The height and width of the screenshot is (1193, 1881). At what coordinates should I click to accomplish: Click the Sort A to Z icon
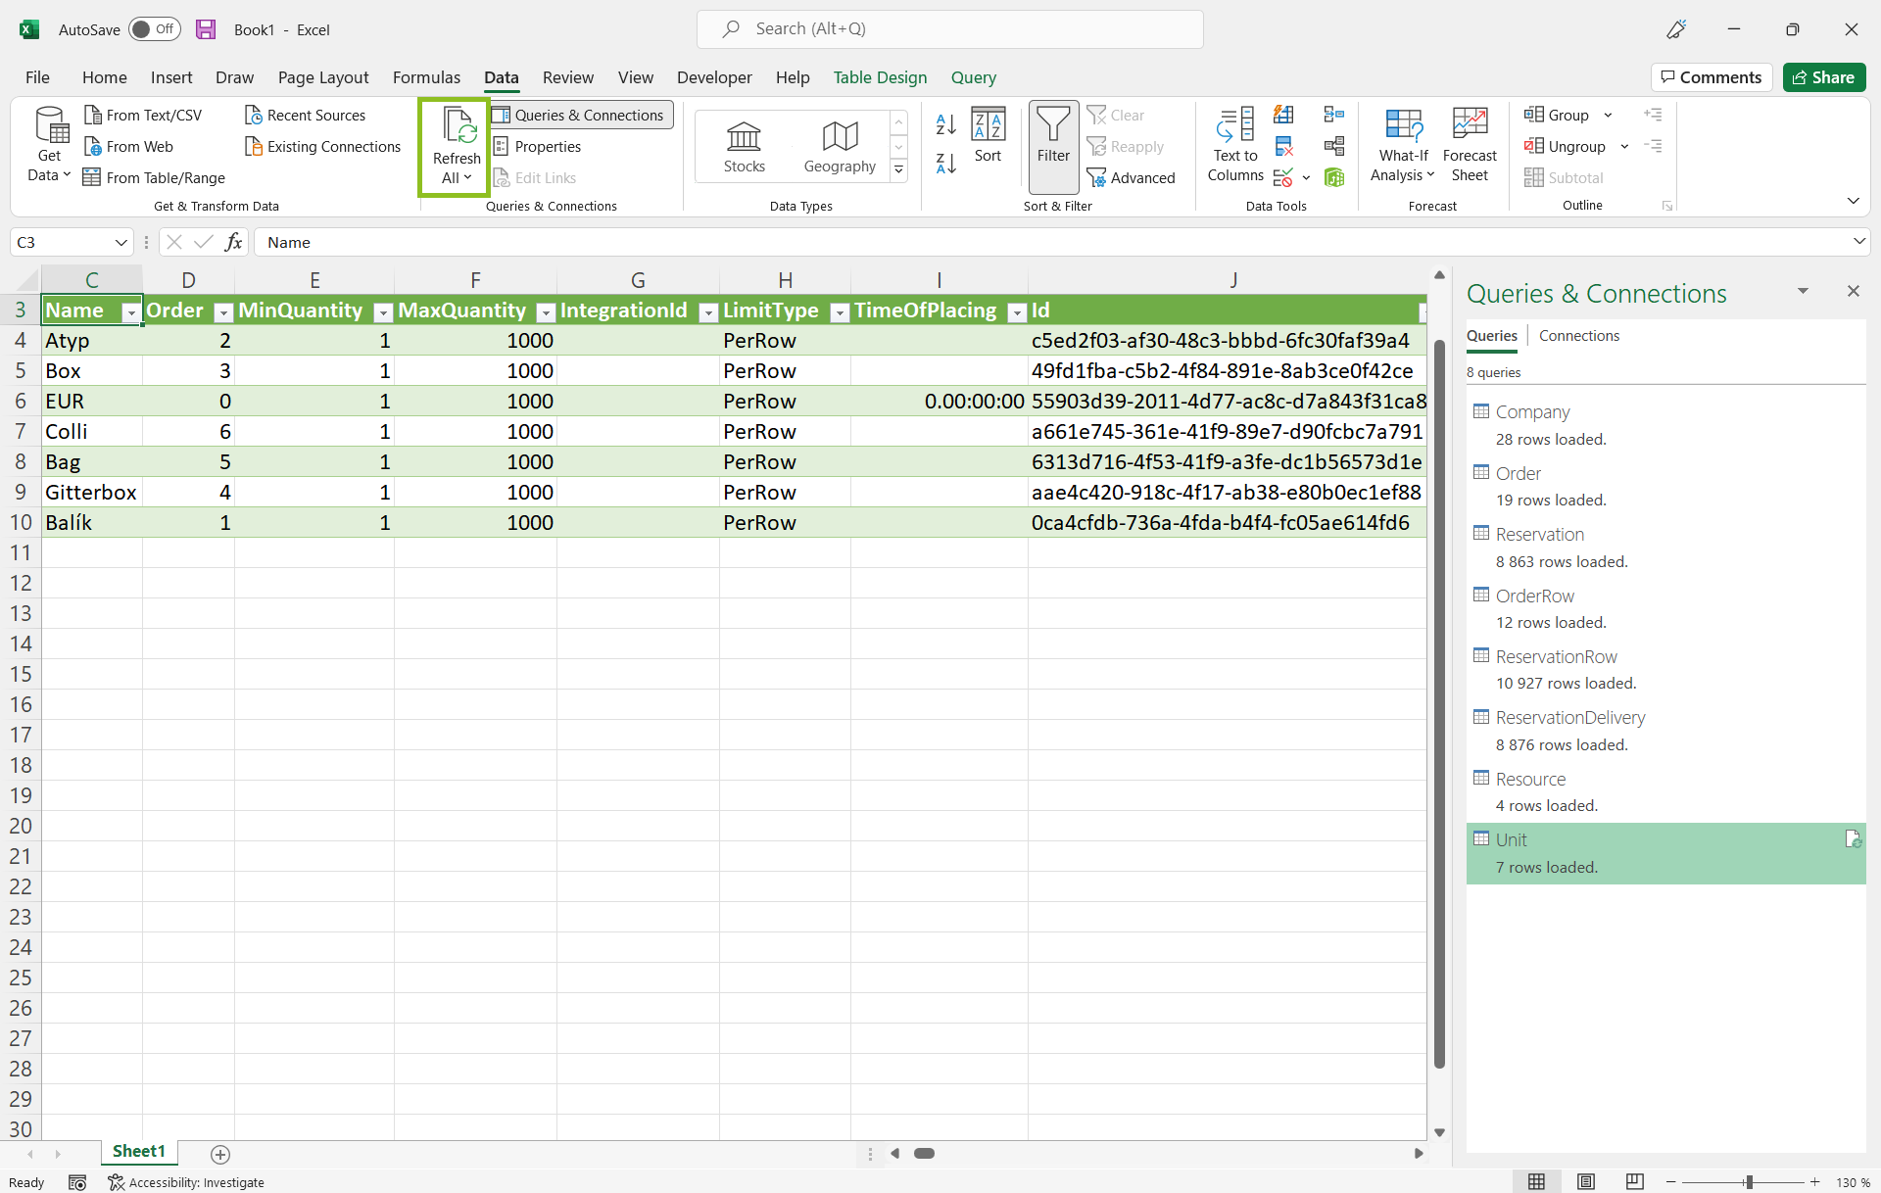click(945, 124)
